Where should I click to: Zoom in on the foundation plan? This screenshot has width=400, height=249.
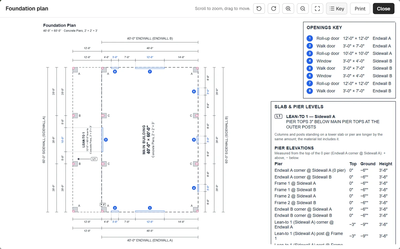pyautogui.click(x=288, y=8)
